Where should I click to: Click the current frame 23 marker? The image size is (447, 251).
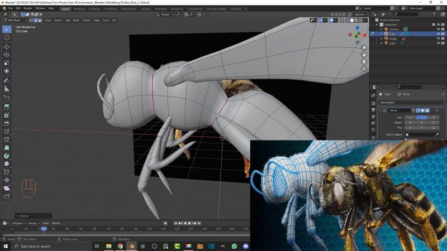click(x=44, y=229)
